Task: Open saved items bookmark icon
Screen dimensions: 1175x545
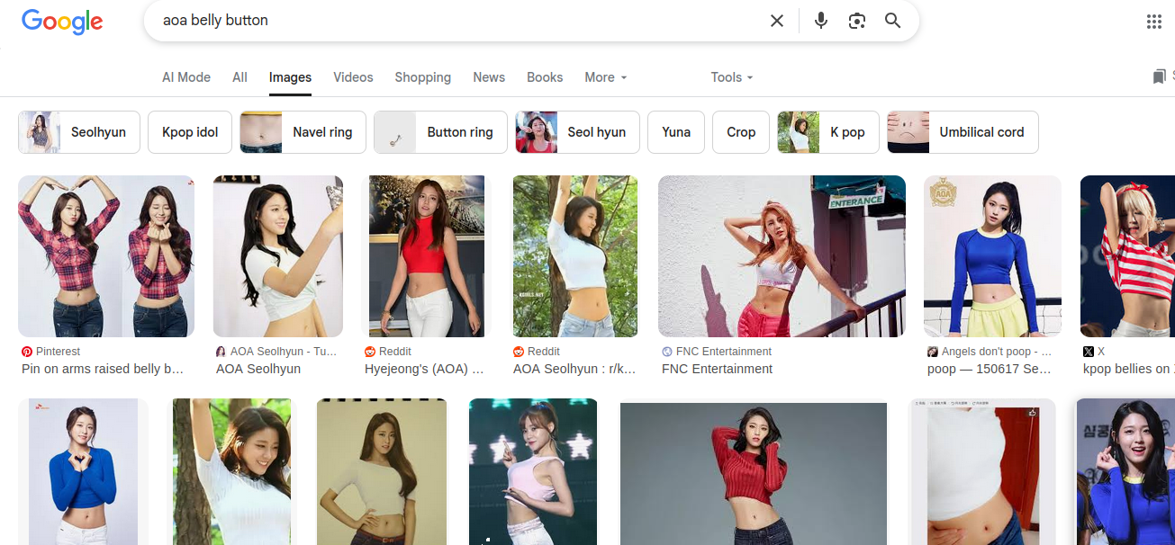Action: click(1159, 77)
